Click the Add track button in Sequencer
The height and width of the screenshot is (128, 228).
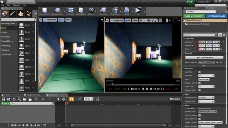pyautogui.click(x=5, y=103)
